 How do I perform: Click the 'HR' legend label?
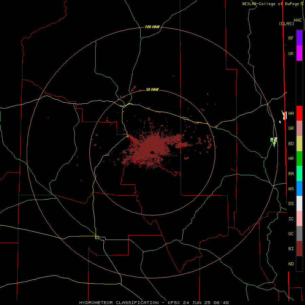coord(291,159)
